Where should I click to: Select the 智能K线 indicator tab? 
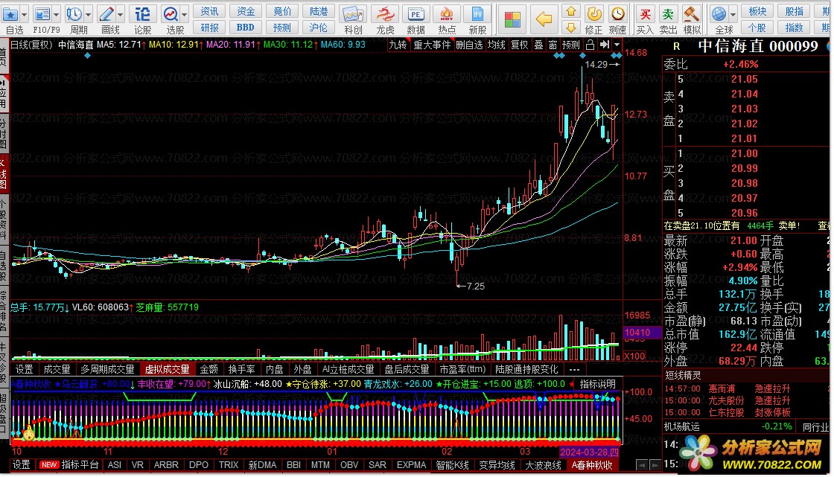point(452,465)
